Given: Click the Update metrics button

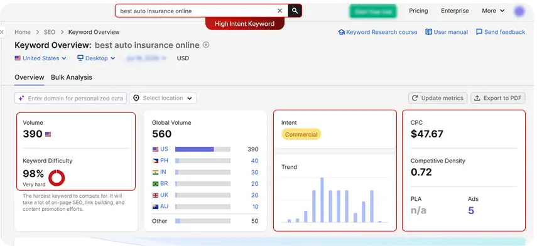Looking at the screenshot, I should [438, 98].
